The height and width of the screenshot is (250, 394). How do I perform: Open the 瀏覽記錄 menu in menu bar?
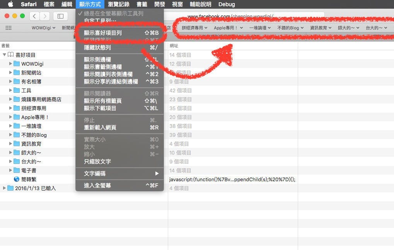click(119, 4)
